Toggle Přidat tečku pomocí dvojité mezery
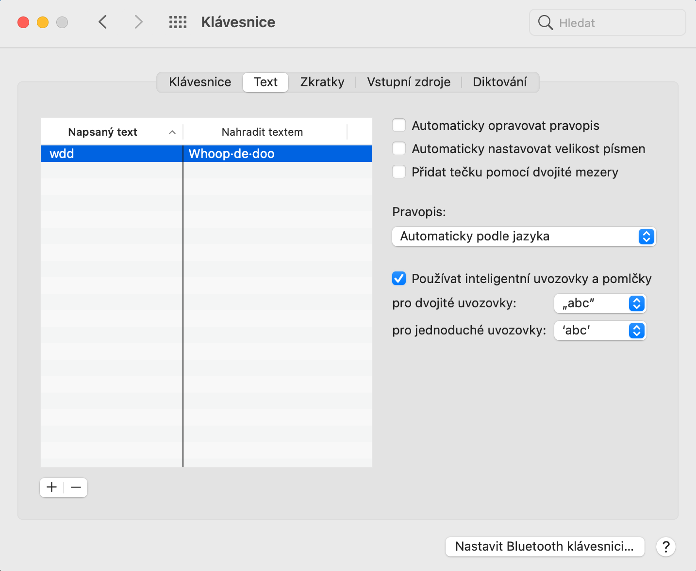Image resolution: width=696 pixels, height=571 pixels. pos(399,172)
